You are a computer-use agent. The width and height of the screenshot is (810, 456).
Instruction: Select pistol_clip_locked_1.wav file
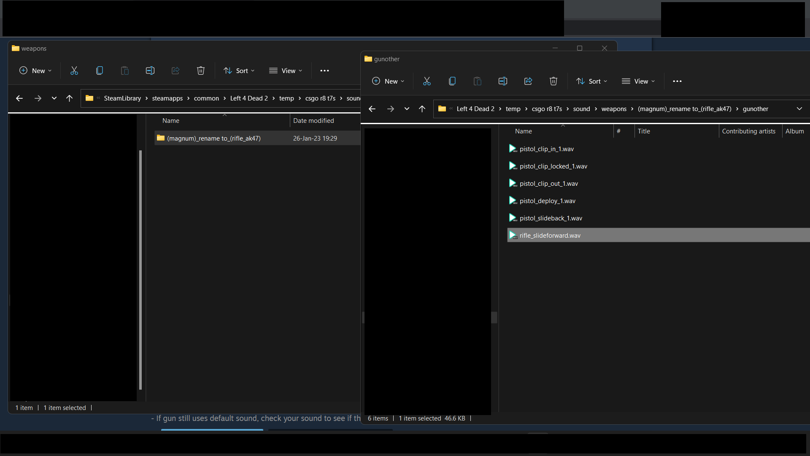553,166
